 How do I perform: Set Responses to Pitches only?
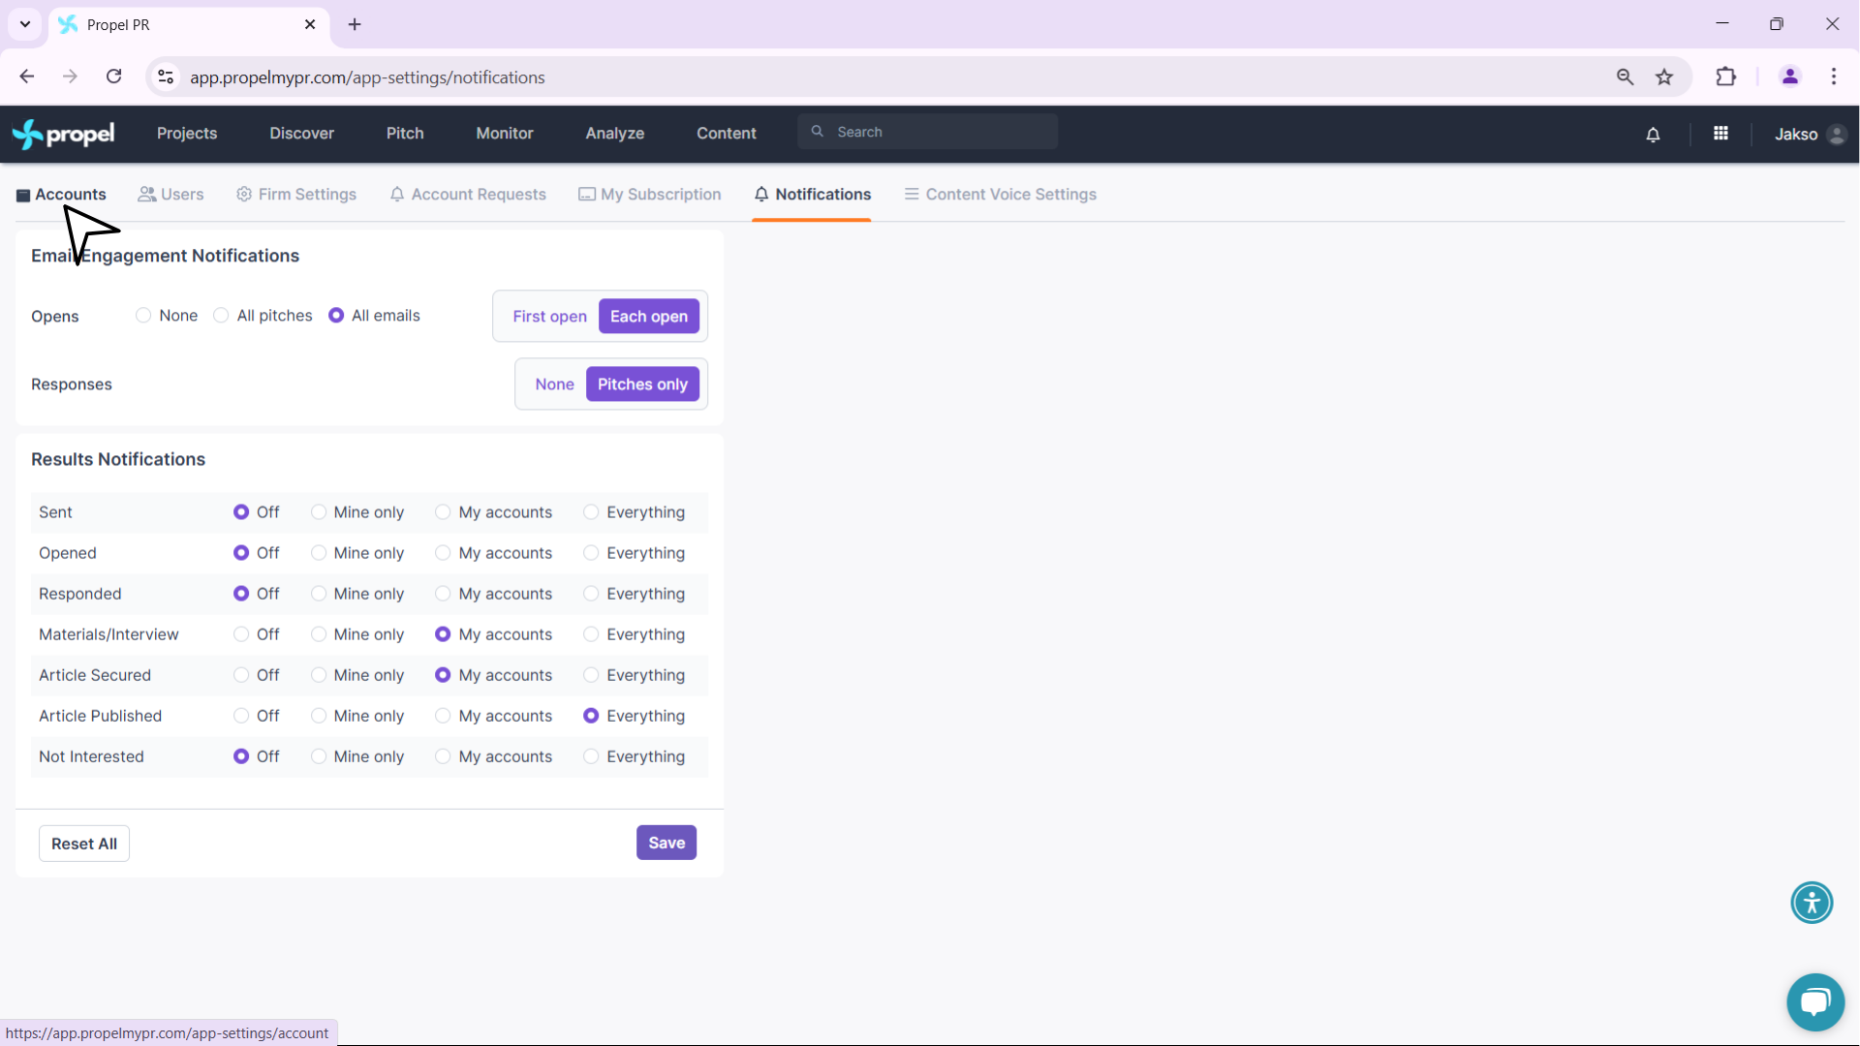click(642, 385)
